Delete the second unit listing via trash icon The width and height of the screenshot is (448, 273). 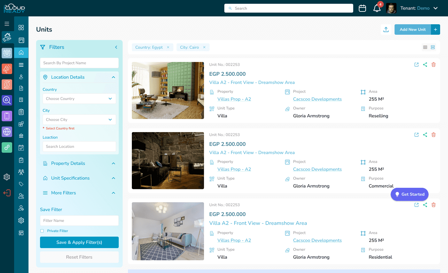434,135
